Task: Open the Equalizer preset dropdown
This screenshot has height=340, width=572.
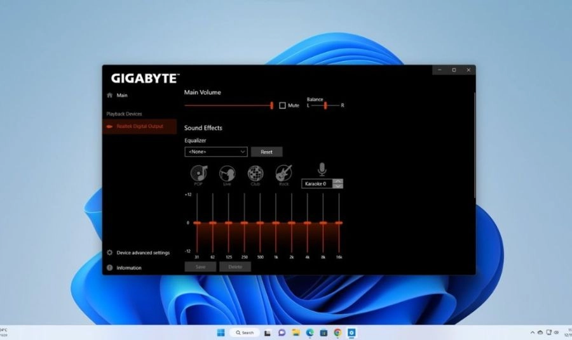Action: [x=216, y=152]
